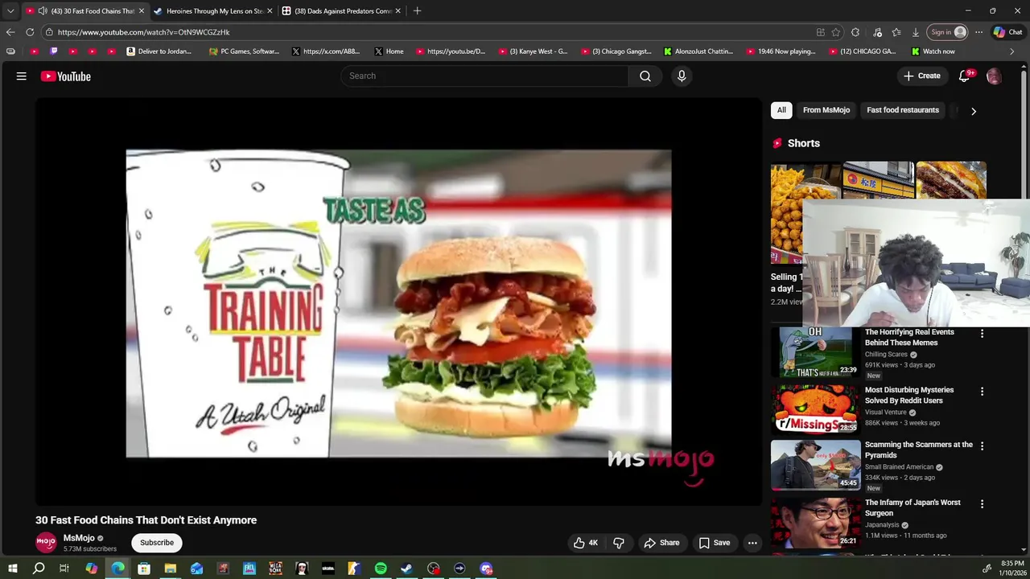
Task: Click the browser address bar URL
Action: 143,32
